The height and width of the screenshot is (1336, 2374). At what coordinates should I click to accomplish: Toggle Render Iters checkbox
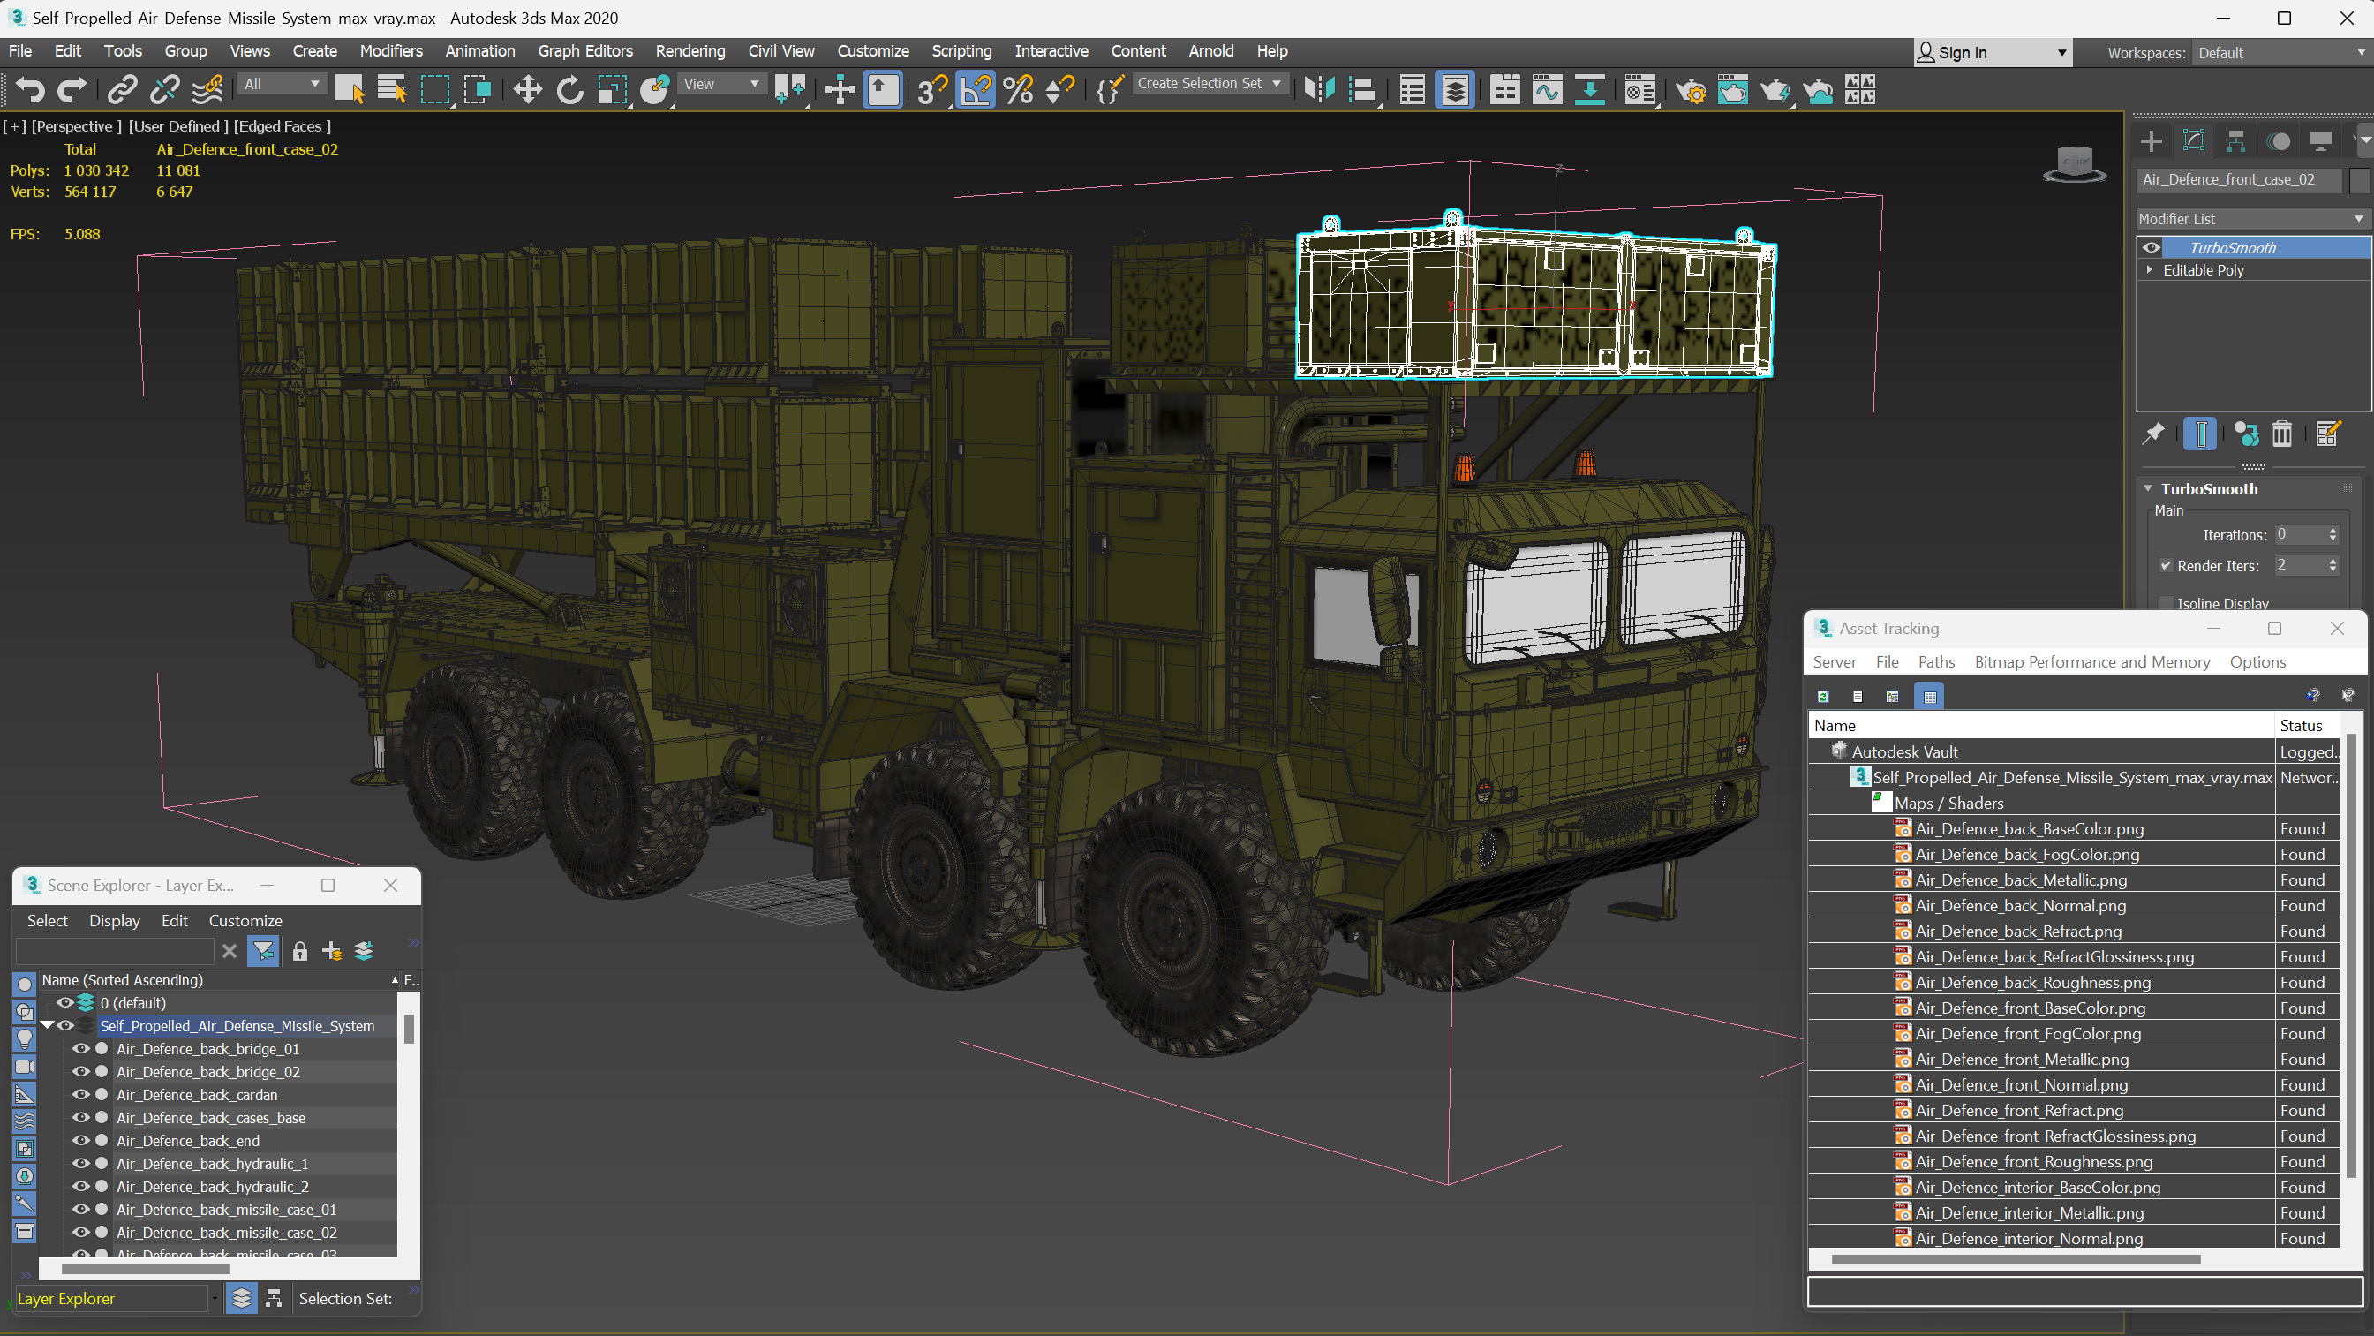(x=2166, y=565)
